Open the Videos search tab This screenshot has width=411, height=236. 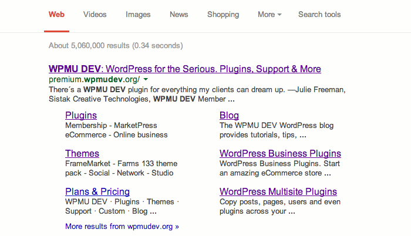[x=95, y=15]
